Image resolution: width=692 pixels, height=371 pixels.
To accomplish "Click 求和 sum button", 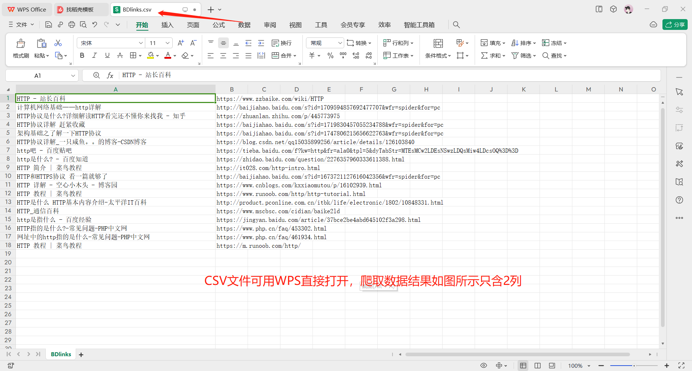I will click(493, 55).
